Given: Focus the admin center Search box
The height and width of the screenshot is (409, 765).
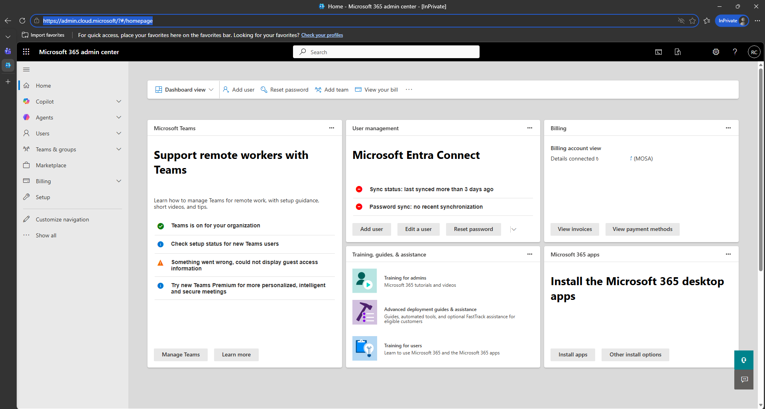Looking at the screenshot, I should 386,52.
